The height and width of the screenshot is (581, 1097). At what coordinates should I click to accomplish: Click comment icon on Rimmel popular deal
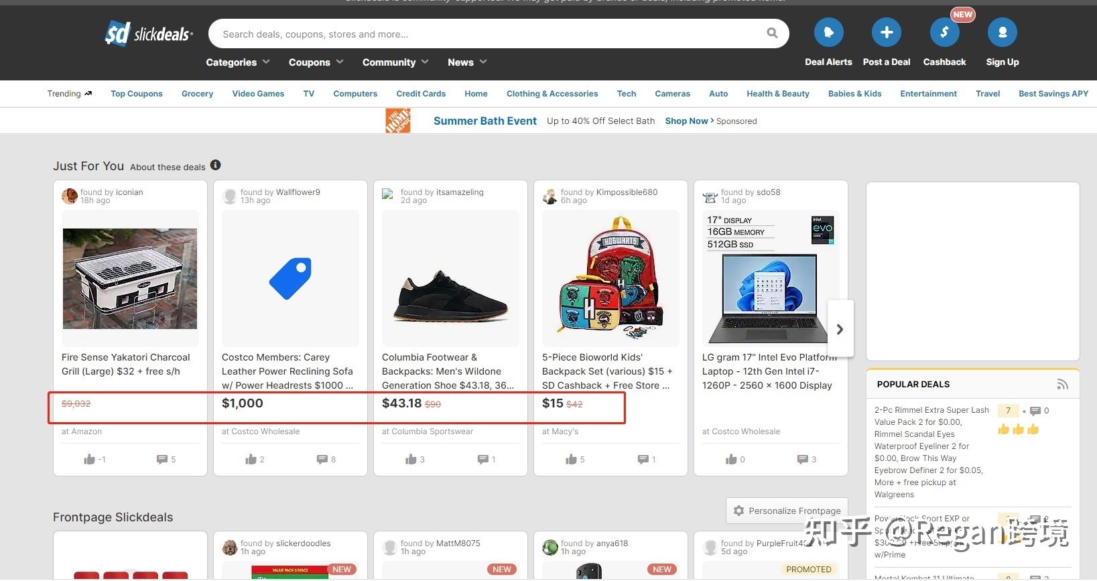pyautogui.click(x=1035, y=411)
